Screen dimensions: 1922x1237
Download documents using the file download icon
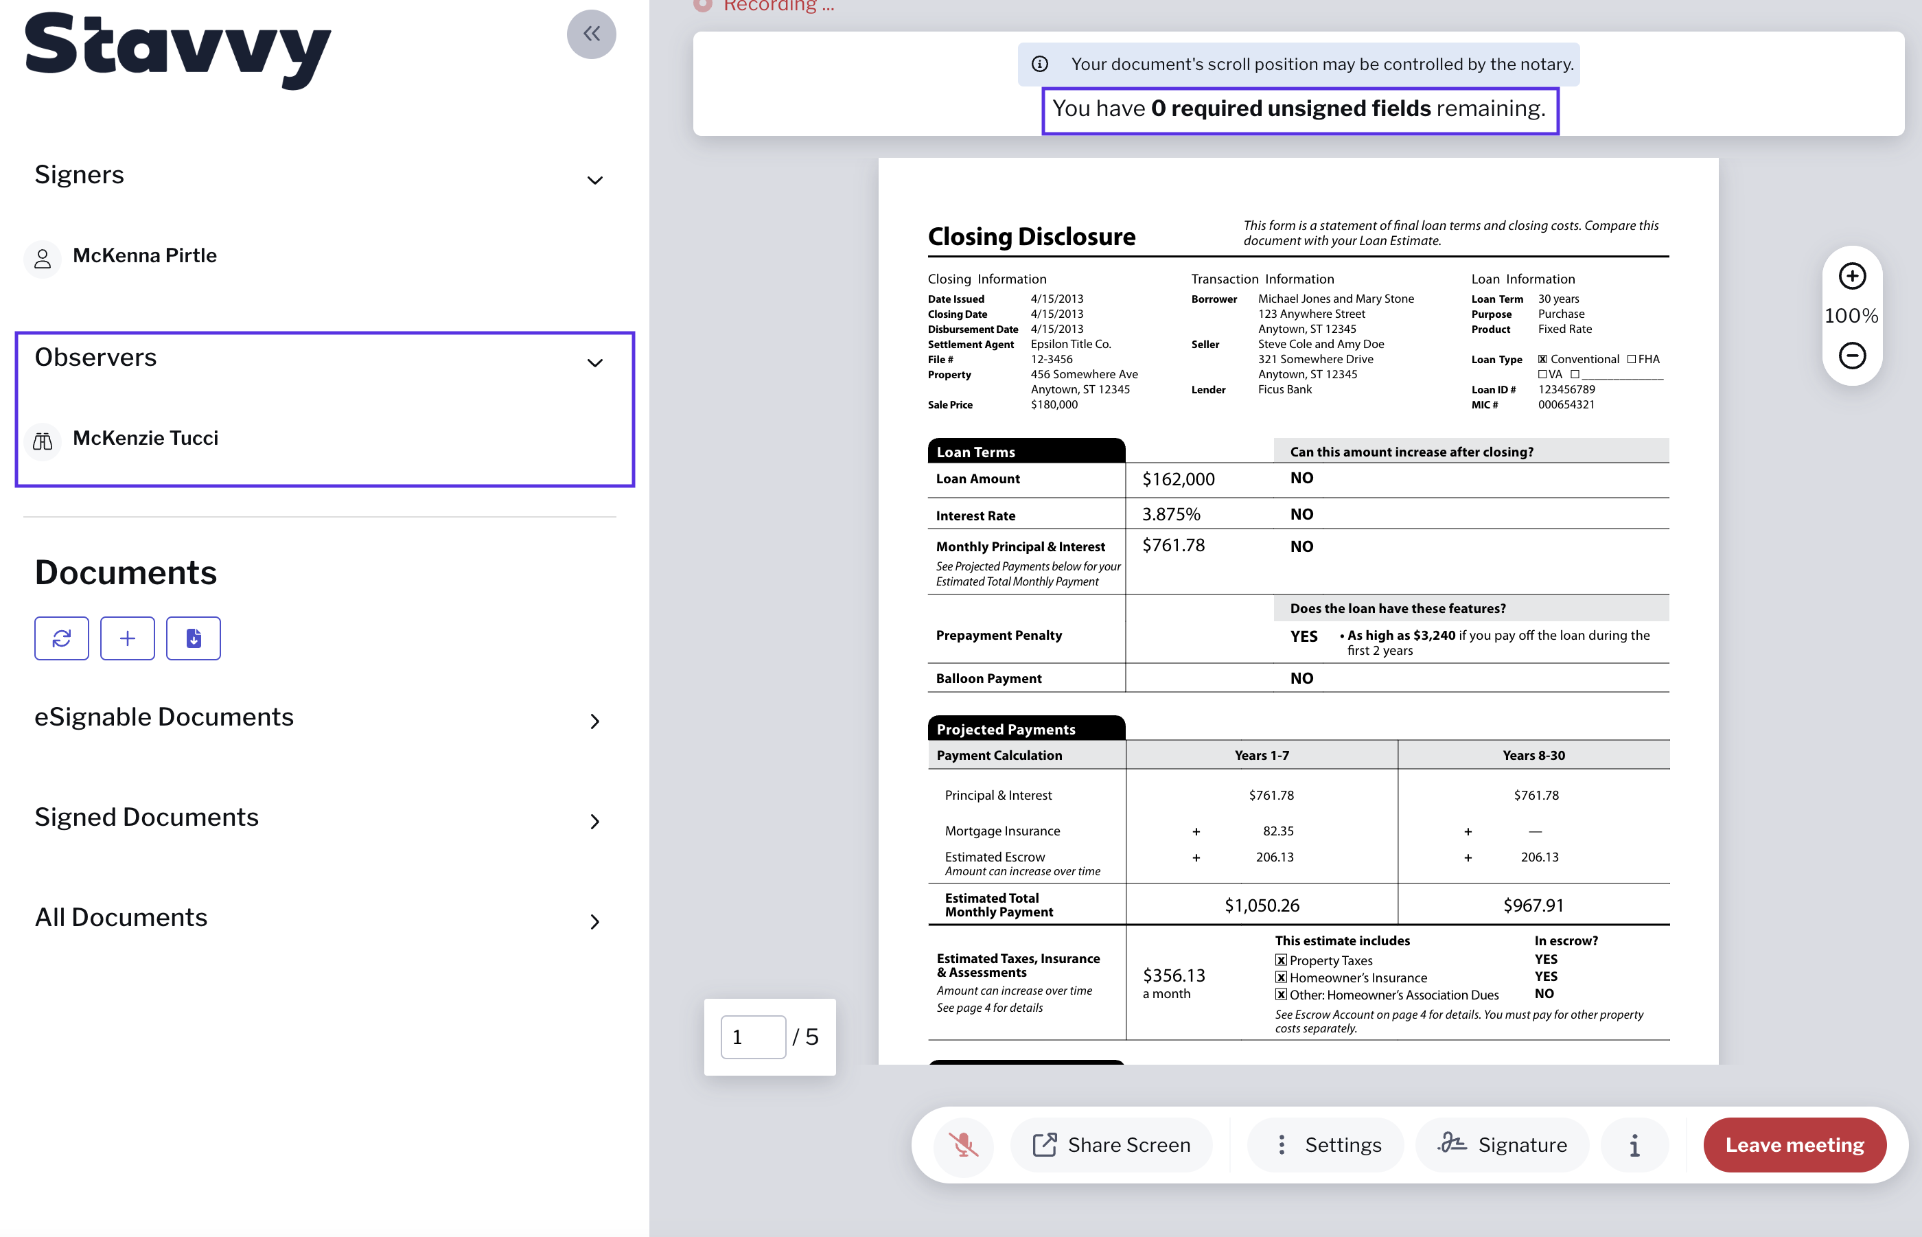[x=194, y=638]
